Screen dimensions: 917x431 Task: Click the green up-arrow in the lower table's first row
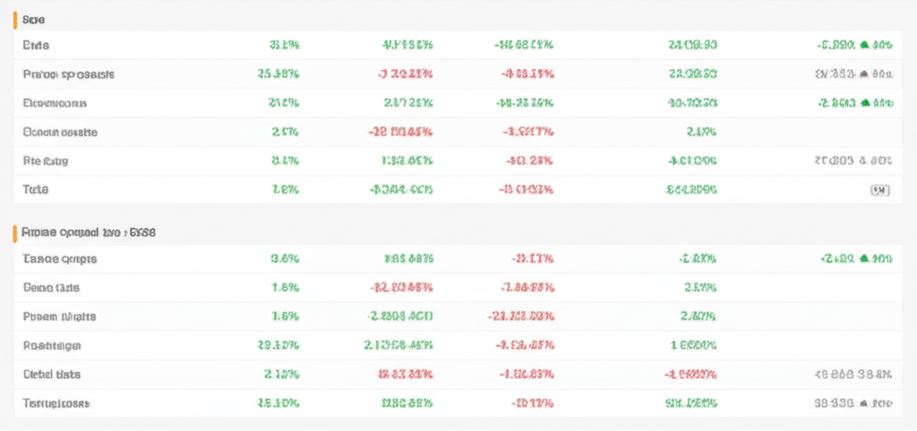point(864,259)
